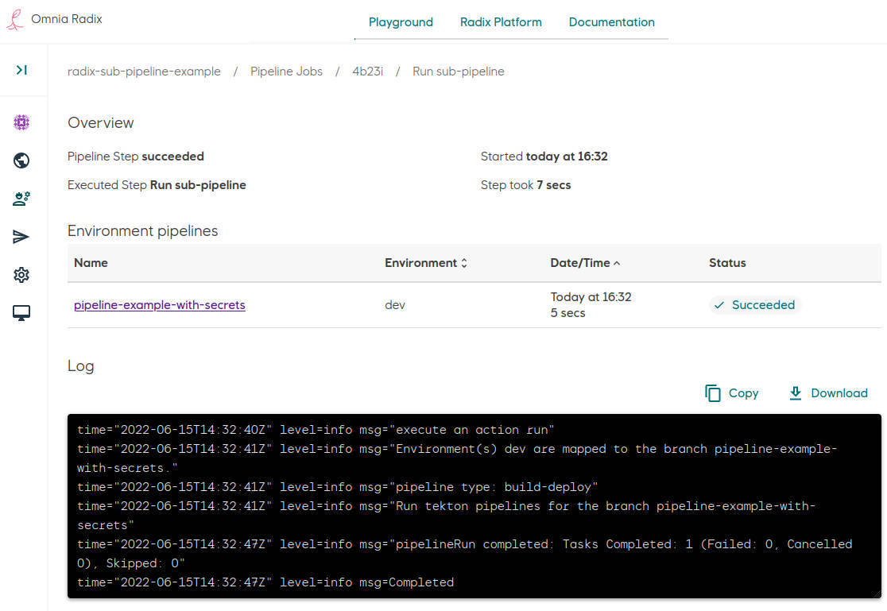Select the monitor icon at sidebar bottom
Image resolution: width=887 pixels, height=611 pixels.
[x=21, y=312]
